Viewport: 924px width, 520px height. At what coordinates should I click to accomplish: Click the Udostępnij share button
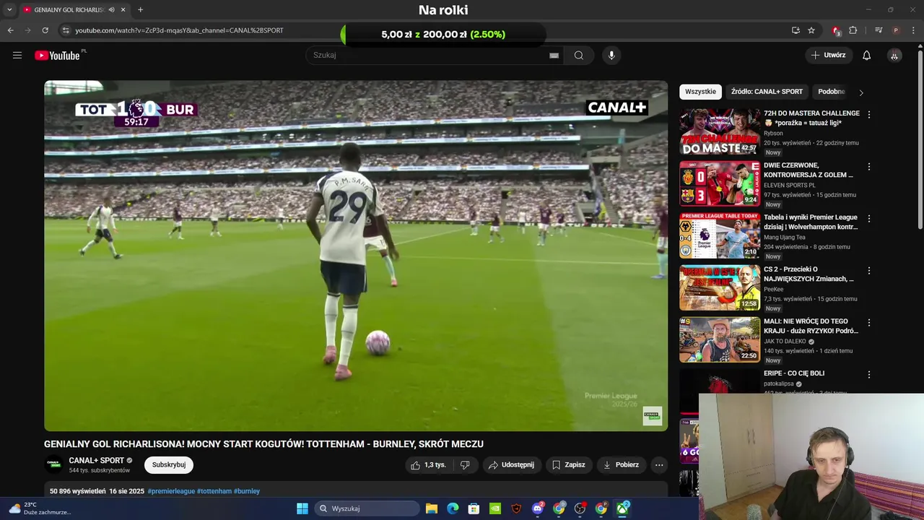[x=511, y=465]
